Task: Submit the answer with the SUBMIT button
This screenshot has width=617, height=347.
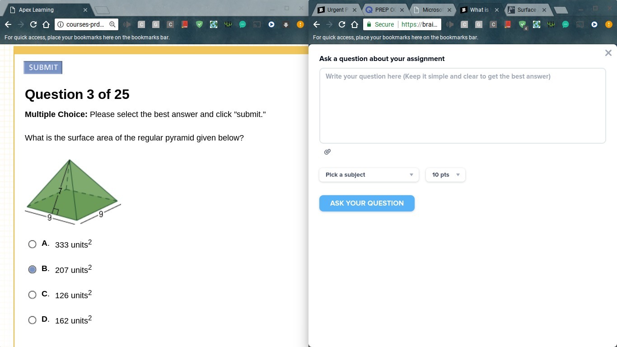Action: click(43, 67)
